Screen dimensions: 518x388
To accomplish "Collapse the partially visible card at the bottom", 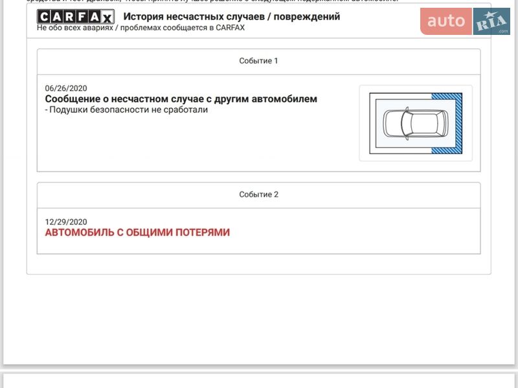I will click(259, 384).
